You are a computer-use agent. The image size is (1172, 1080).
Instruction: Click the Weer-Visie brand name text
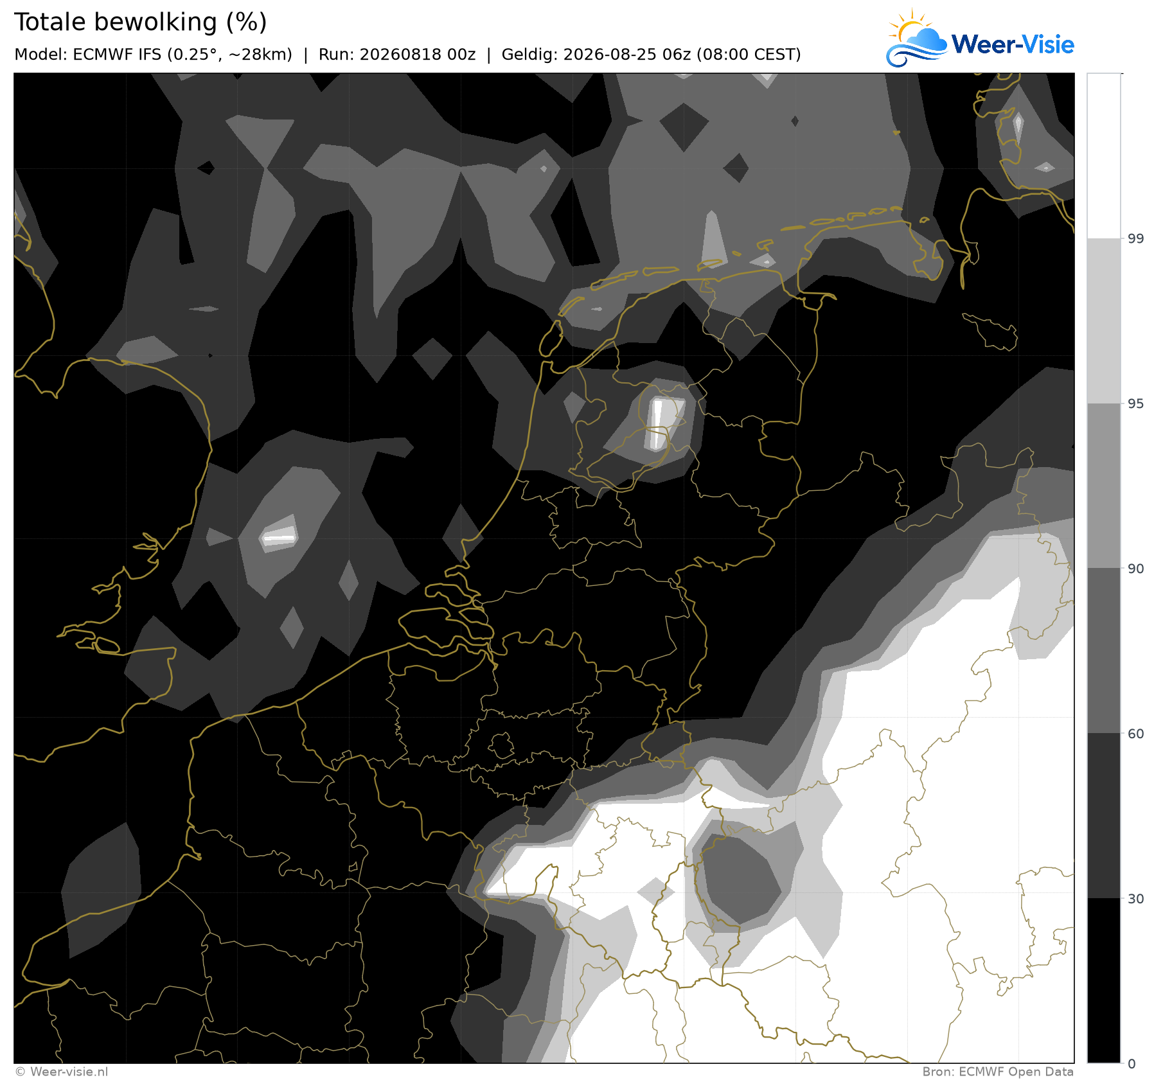(x=1013, y=44)
